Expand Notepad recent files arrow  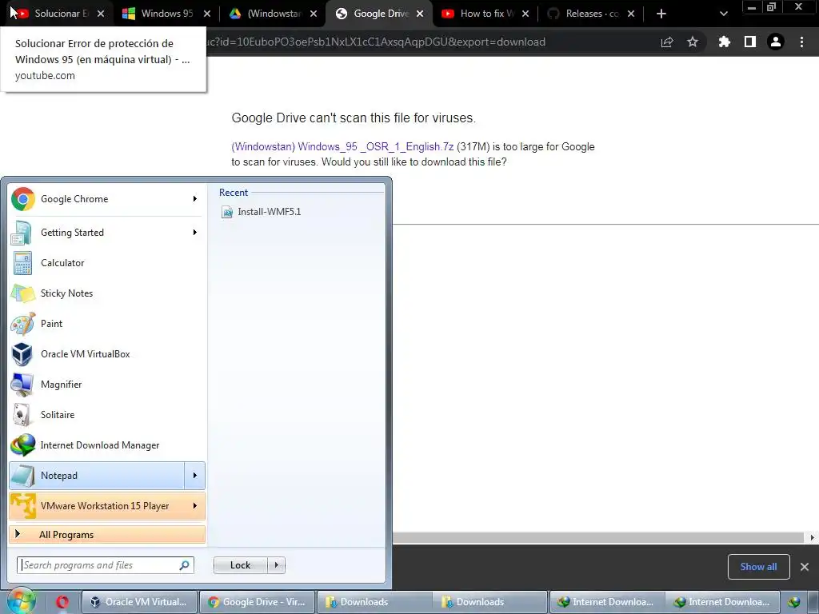[195, 476]
